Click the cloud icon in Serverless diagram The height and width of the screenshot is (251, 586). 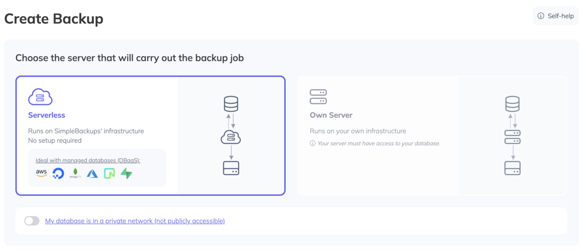tap(231, 137)
